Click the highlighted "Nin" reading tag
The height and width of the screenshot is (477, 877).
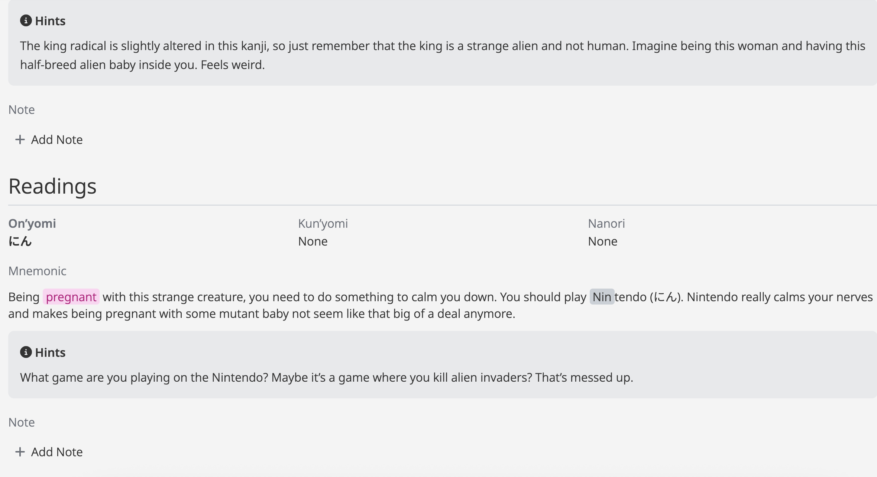(602, 297)
